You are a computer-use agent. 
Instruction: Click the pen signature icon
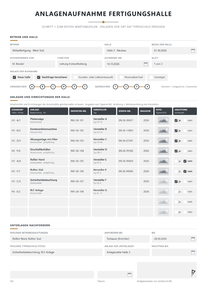[x=193, y=273]
